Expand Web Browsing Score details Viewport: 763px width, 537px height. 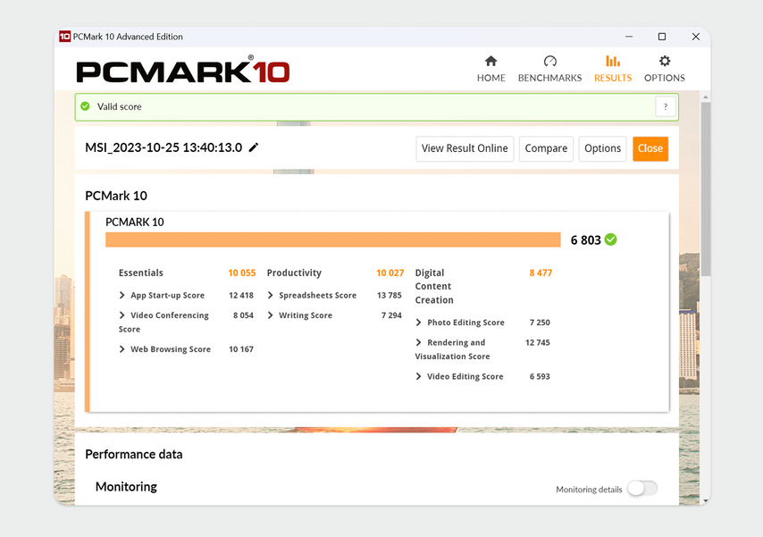[122, 349]
